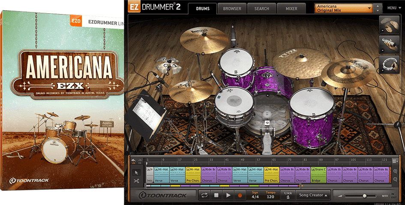The image size is (405, 205).
Task: Activate the scissors split tool
Action: click(x=137, y=181)
